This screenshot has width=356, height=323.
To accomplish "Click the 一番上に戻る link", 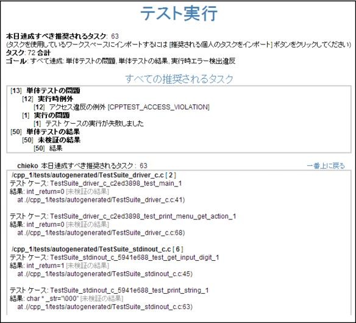I will [326, 166].
